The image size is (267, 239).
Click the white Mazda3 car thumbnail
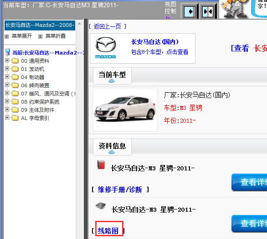coord(125,110)
